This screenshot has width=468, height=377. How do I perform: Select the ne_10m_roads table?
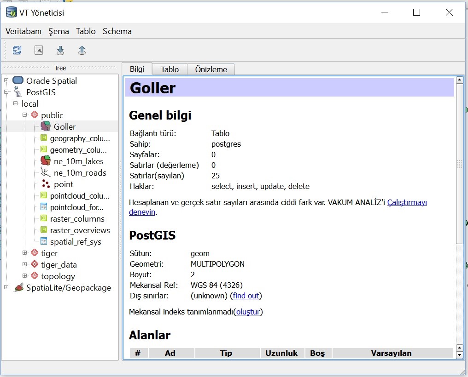(x=80, y=173)
